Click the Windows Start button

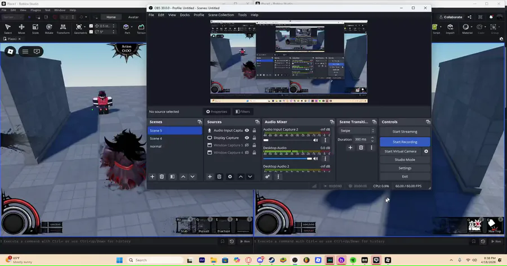pos(119,260)
